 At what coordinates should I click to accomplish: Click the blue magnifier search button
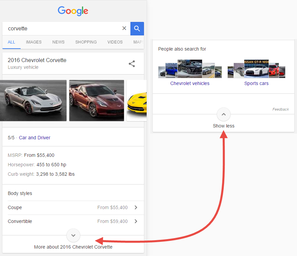point(137,29)
